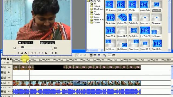Image resolution: width=173 pixels, height=97 pixels.
Task: Select the Angle-Cylin moving path effect
Action: [145, 6]
